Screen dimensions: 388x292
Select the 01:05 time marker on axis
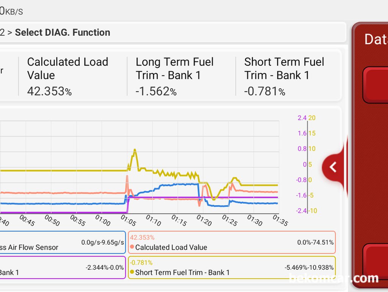point(128,220)
